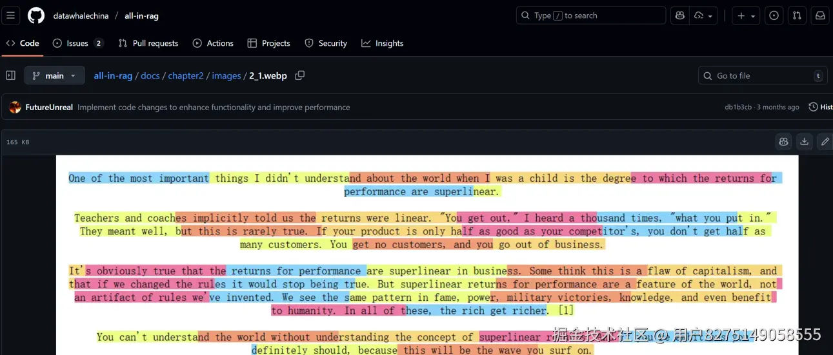
Task: Expand the main branch selector
Action: tap(55, 75)
